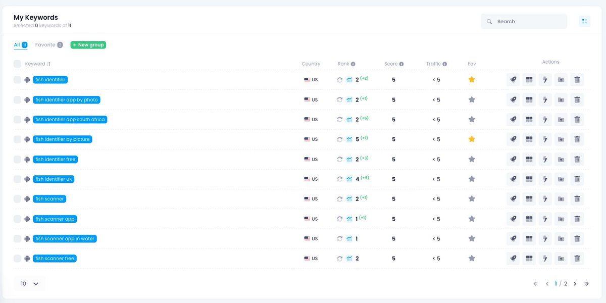
Task: Jump to first page arrow
Action: tap(535, 284)
